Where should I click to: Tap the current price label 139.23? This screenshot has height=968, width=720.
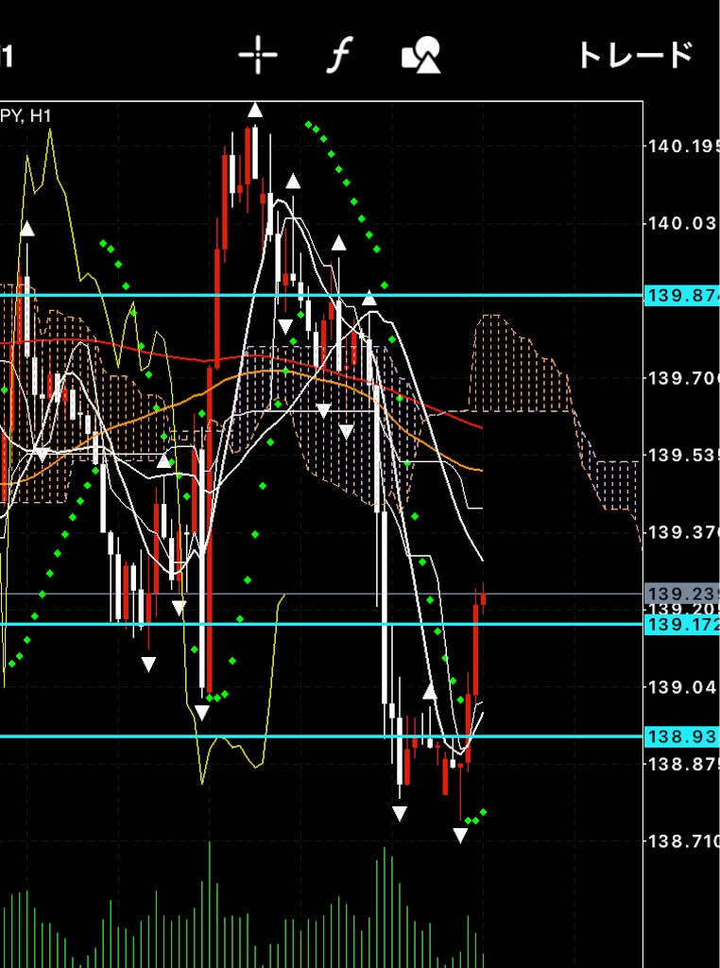click(x=682, y=595)
